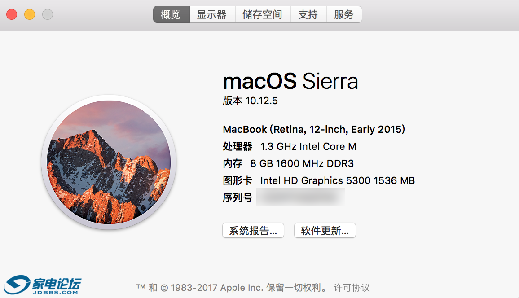Open 系统报告 system report
Image resolution: width=519 pixels, height=298 pixels.
coord(253,231)
